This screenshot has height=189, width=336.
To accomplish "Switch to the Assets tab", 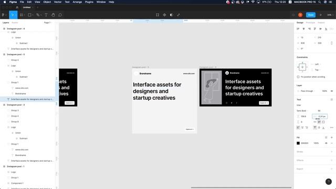I will click(15, 23).
